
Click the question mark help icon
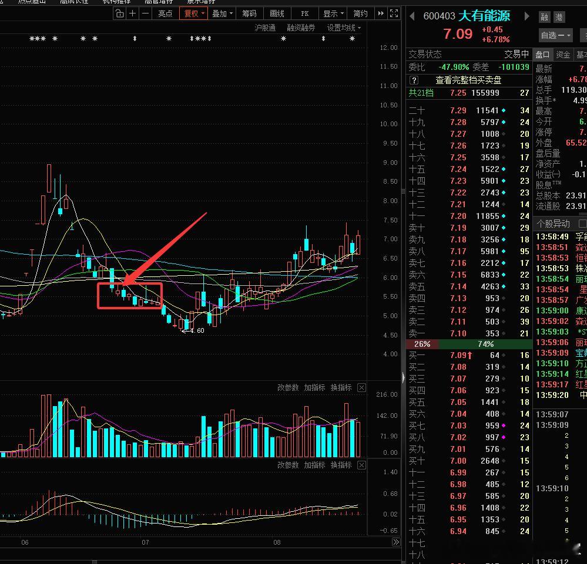414,80
